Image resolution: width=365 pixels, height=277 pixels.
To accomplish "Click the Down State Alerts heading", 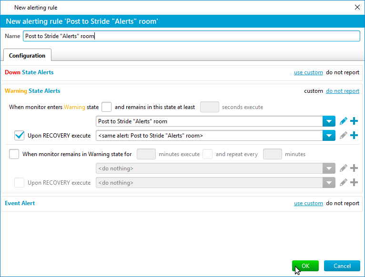I will pos(29,72).
